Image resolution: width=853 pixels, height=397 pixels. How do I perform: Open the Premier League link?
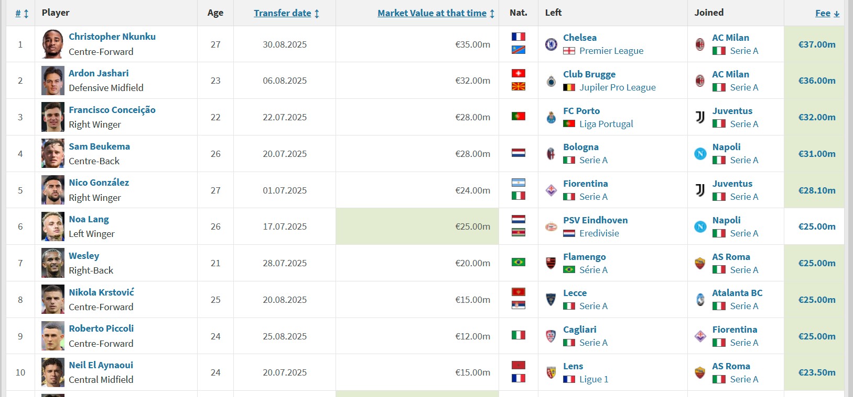pyautogui.click(x=611, y=51)
